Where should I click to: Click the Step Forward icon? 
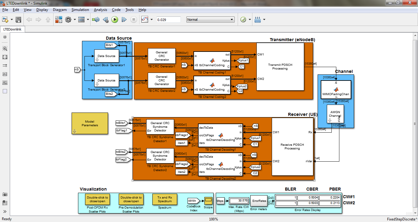pyautogui.click(x=124, y=20)
